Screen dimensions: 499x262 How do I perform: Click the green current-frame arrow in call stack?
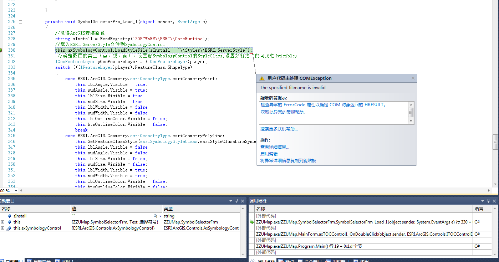[x=252, y=222]
